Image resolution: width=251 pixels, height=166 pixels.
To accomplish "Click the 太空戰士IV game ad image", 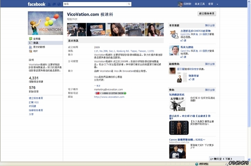I will point(178,104).
